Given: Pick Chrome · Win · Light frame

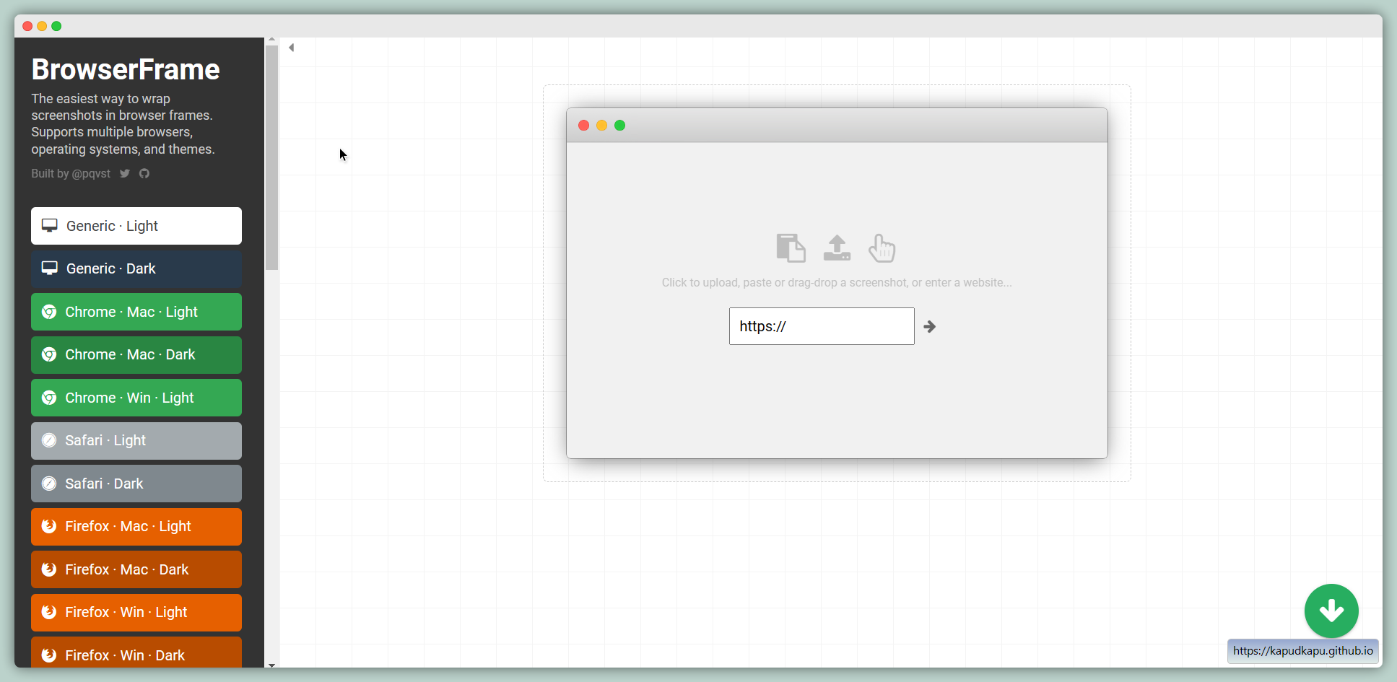Looking at the screenshot, I should pos(136,398).
